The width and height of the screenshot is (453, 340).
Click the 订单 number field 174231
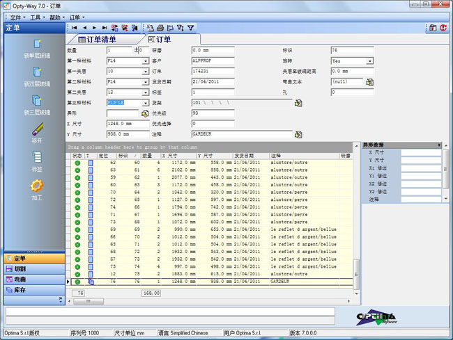pos(213,71)
